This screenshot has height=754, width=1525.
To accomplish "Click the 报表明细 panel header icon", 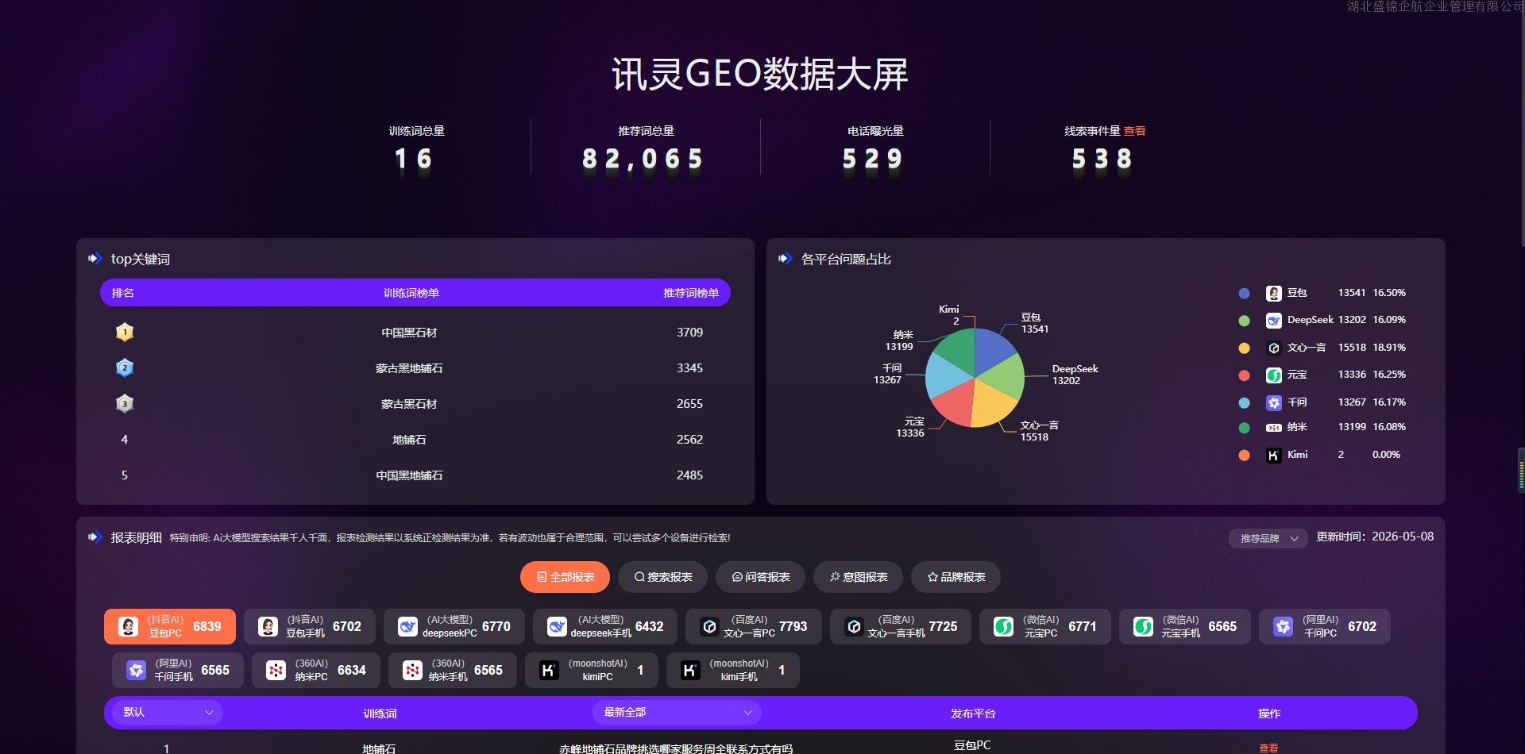I will (x=95, y=537).
